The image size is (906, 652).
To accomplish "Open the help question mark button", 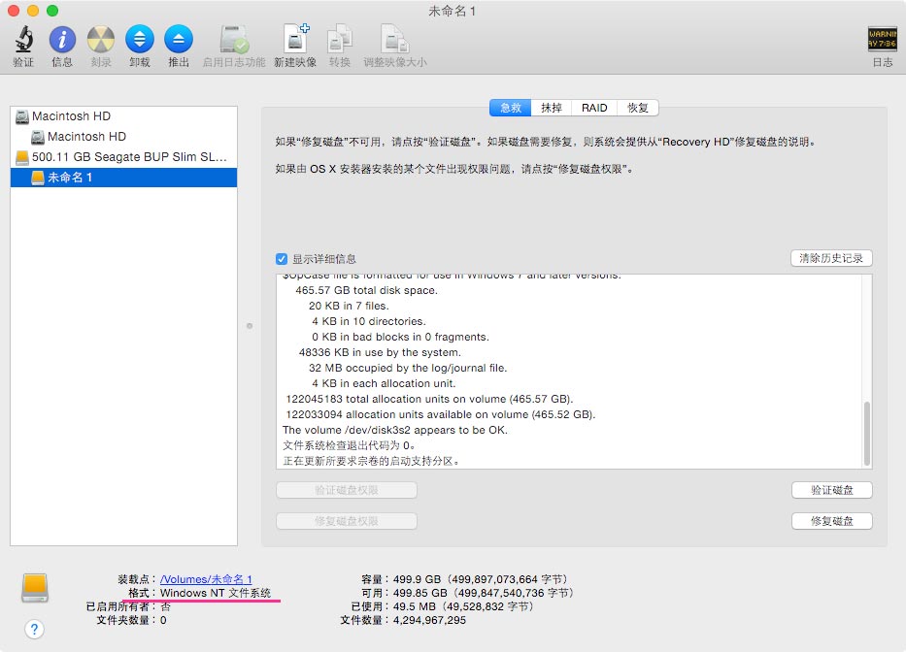I will pyautogui.click(x=35, y=629).
